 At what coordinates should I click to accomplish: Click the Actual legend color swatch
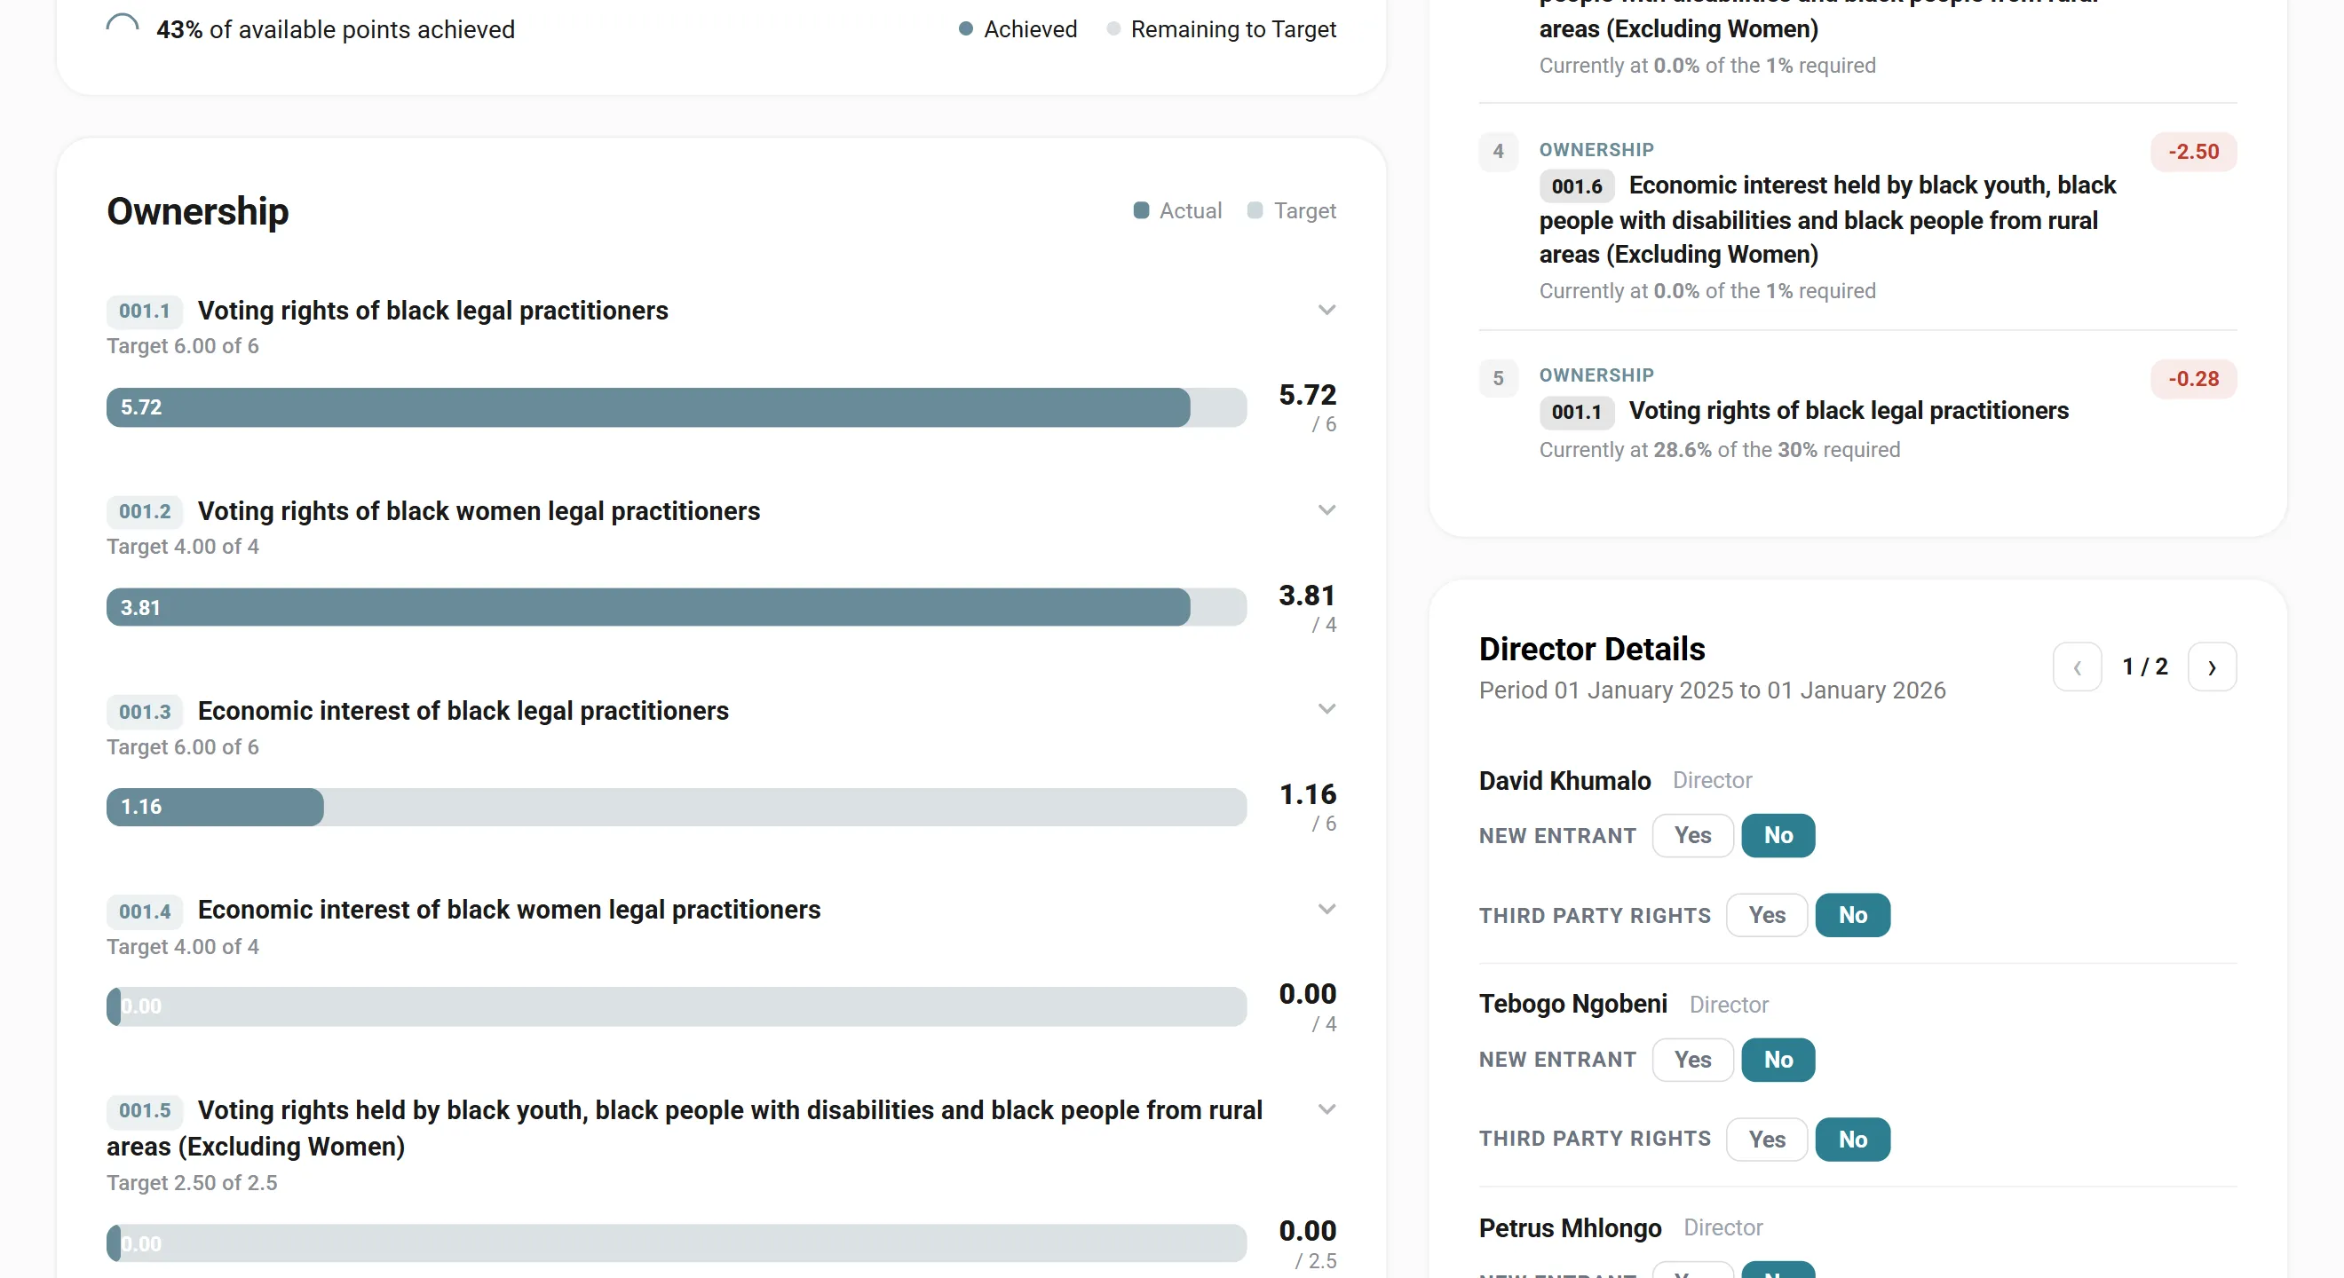point(1141,211)
